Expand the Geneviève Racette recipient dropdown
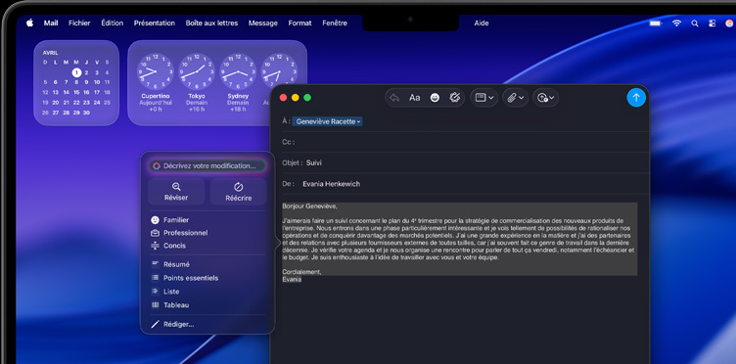The width and height of the screenshot is (736, 364). point(328,121)
